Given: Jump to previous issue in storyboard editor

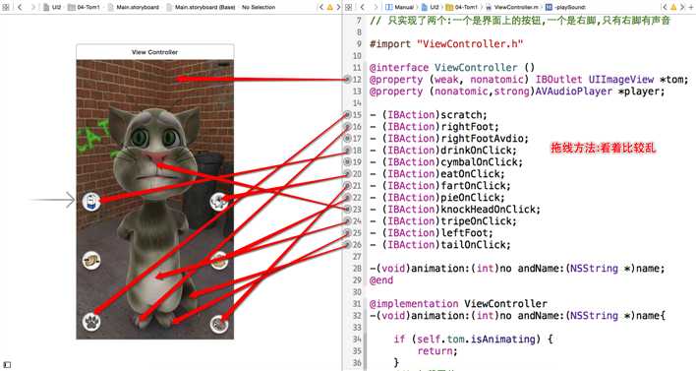Looking at the screenshot, I should click(321, 7).
